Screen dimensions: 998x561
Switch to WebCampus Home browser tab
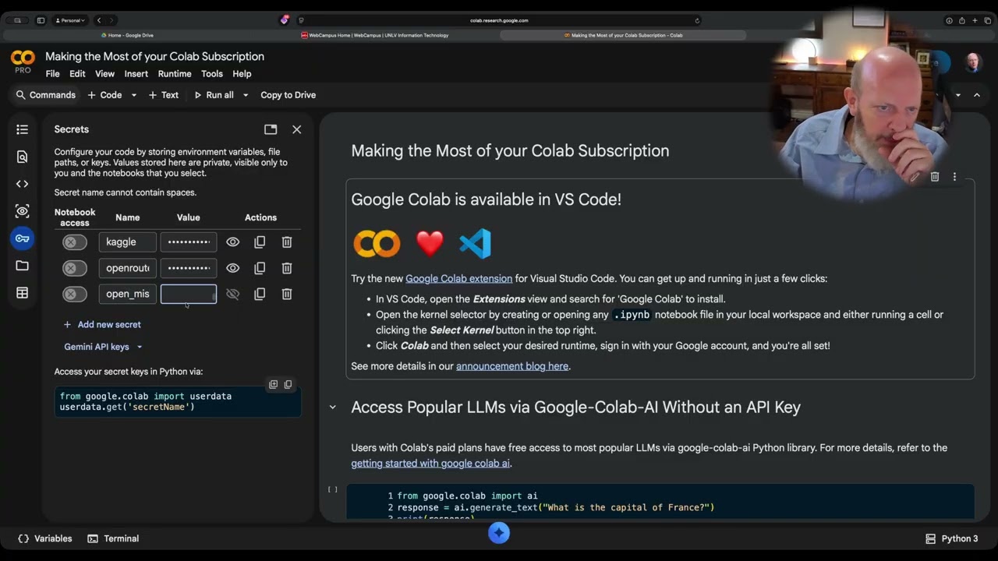374,35
